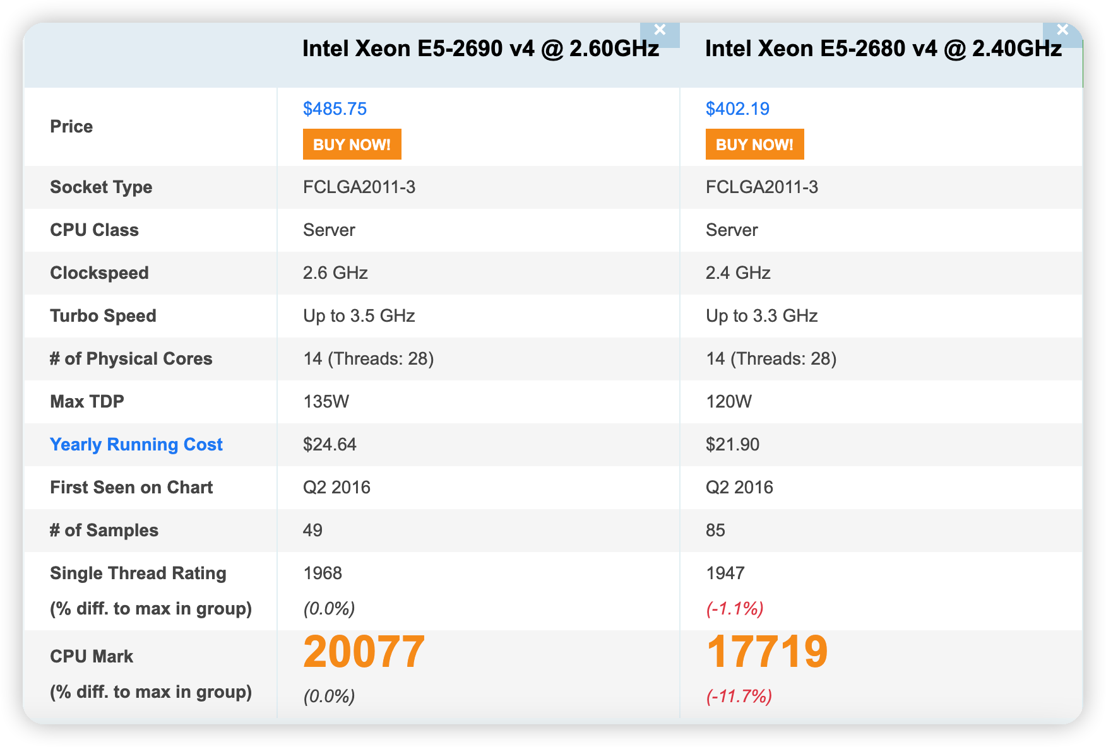Click the red -1.1% single thread difference

pyautogui.click(x=734, y=609)
